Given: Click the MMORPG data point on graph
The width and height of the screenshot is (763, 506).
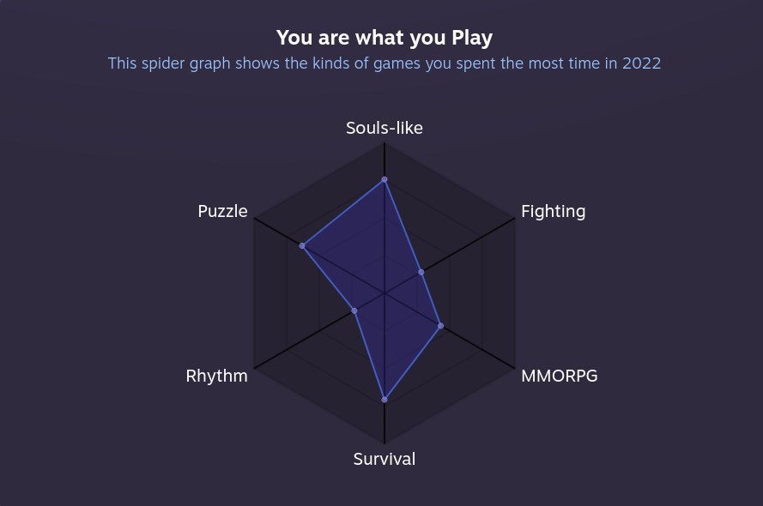Looking at the screenshot, I should click(441, 326).
